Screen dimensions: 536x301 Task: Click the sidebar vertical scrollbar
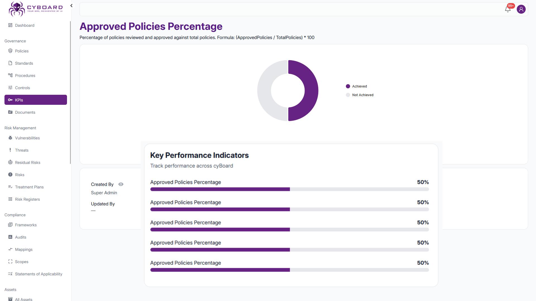click(70, 92)
